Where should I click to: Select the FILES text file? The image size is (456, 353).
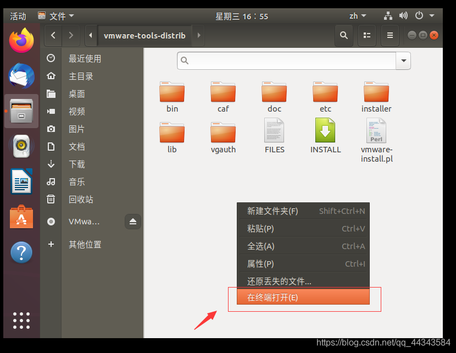(274, 136)
